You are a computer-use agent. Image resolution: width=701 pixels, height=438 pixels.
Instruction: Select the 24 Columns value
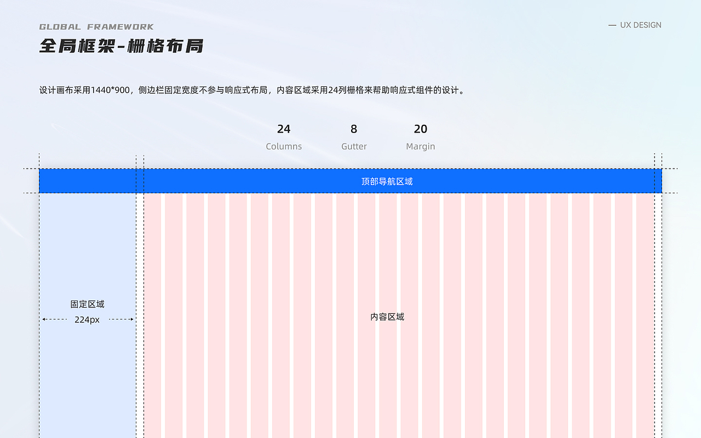(x=284, y=137)
